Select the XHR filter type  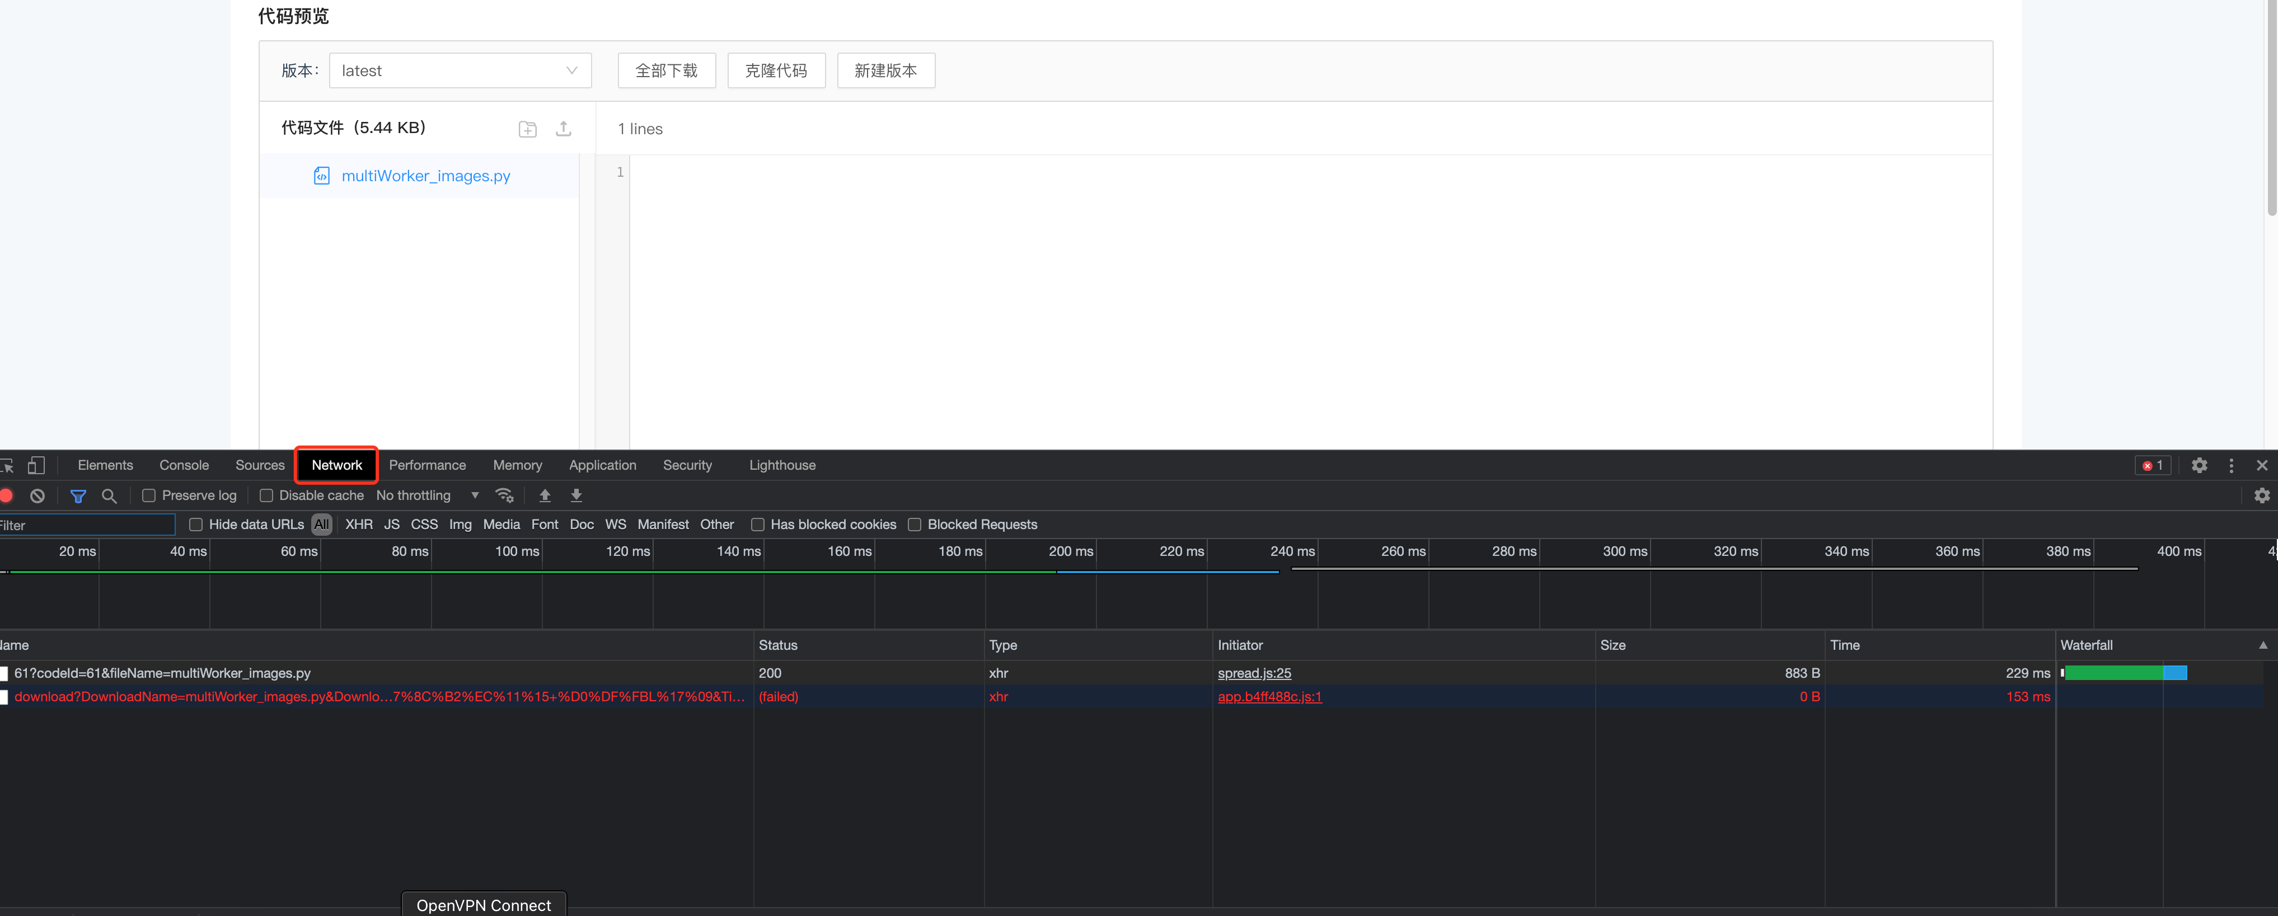[x=359, y=525]
